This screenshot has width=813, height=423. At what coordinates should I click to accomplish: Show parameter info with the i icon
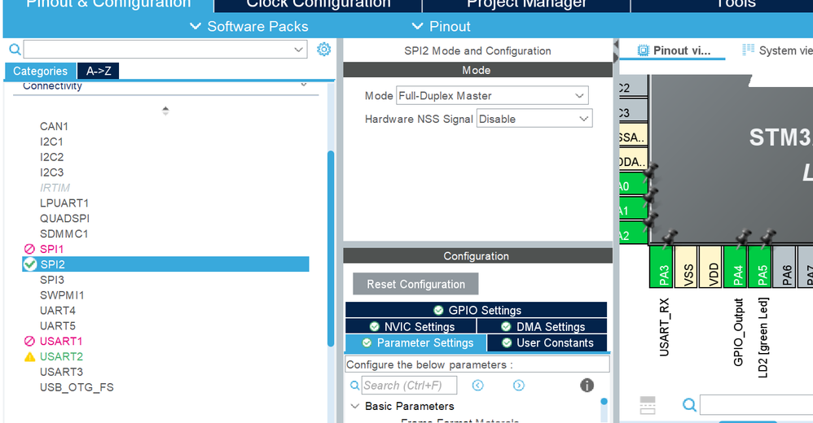point(587,386)
